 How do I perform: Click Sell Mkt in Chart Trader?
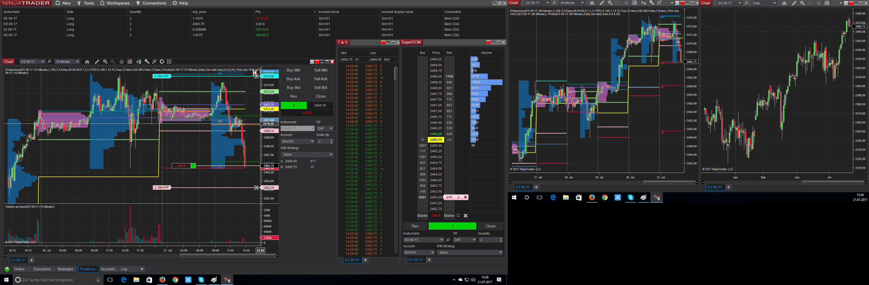[321, 70]
